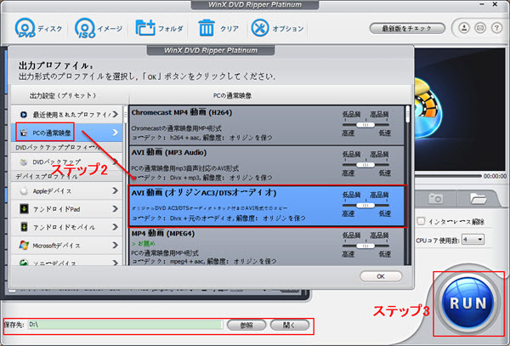Click the Open (開く) button
The image size is (510, 346).
(290, 326)
